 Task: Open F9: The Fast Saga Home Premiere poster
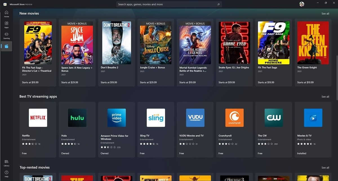click(x=274, y=43)
